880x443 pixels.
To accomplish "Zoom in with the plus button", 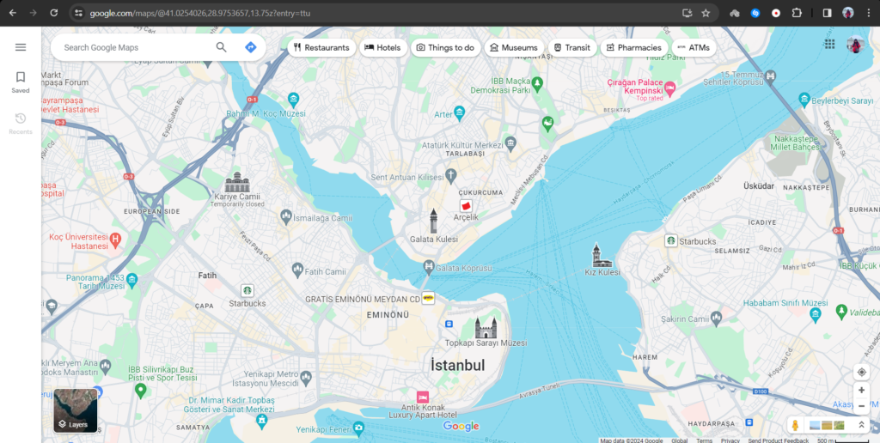I will (861, 391).
